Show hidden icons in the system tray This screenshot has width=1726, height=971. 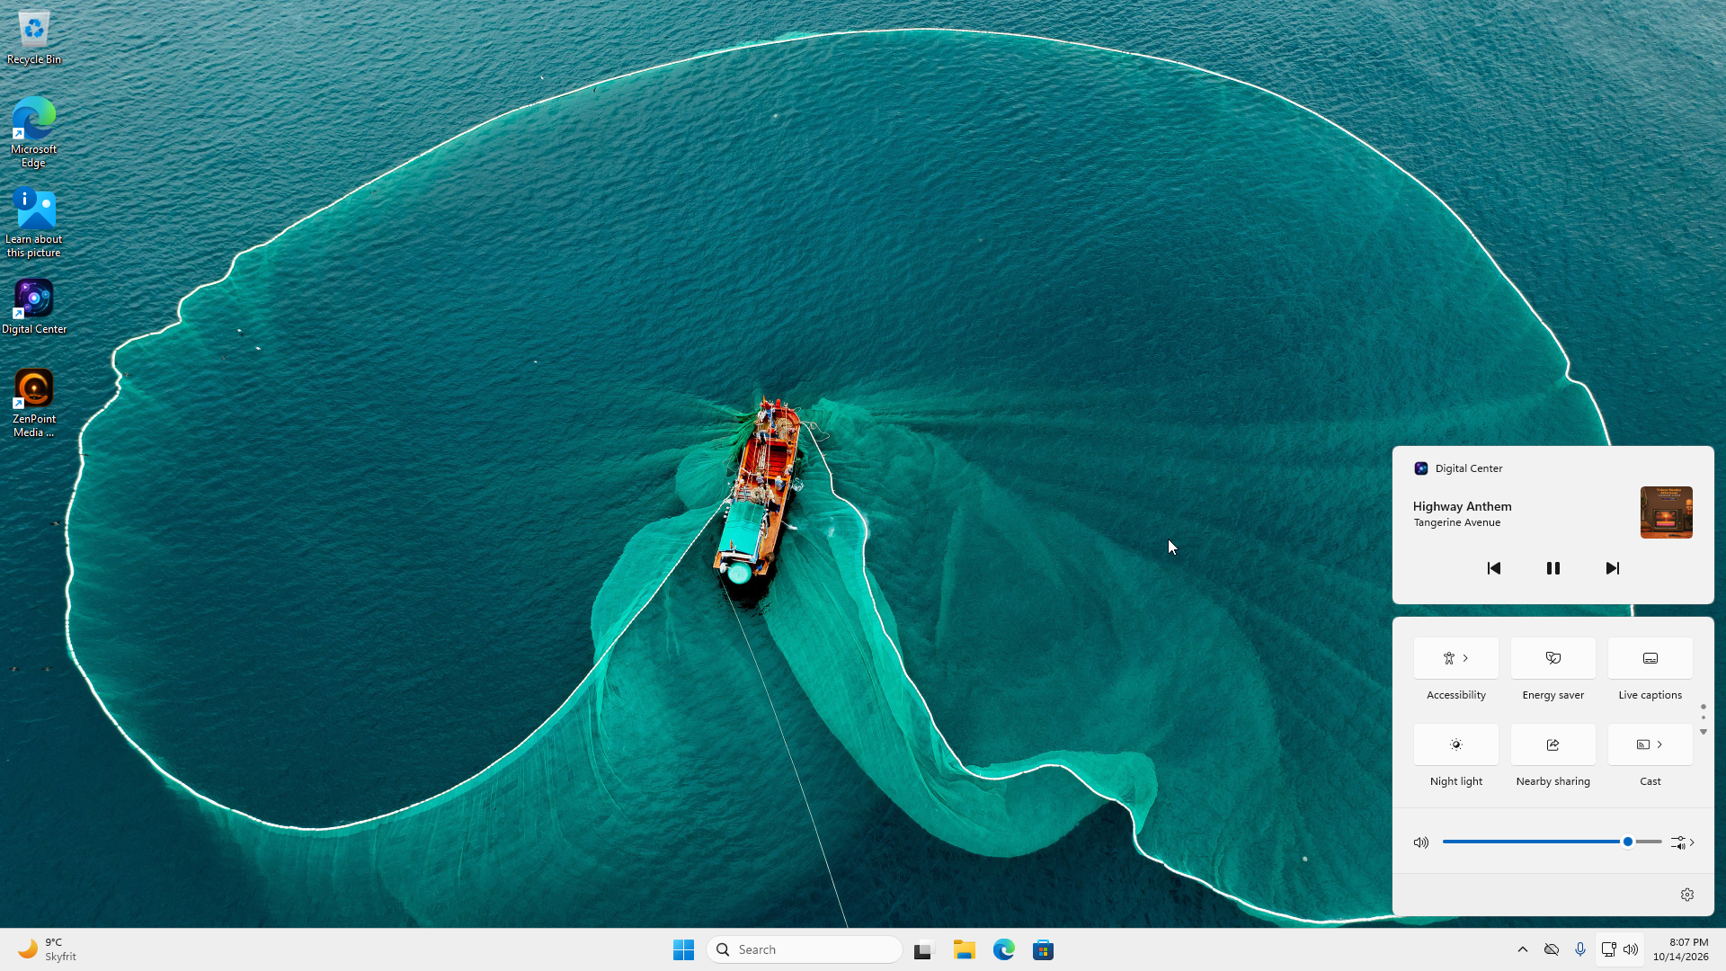point(1523,949)
